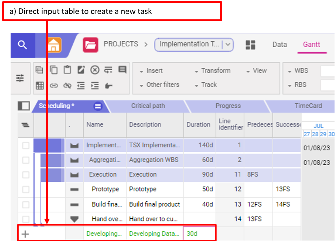Click the PROJECTS breadcrumb link
The height and width of the screenshot is (242, 336).
click(x=121, y=44)
